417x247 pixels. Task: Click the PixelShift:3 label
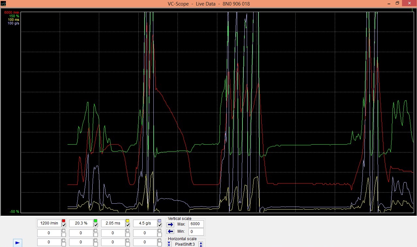coord(185,244)
